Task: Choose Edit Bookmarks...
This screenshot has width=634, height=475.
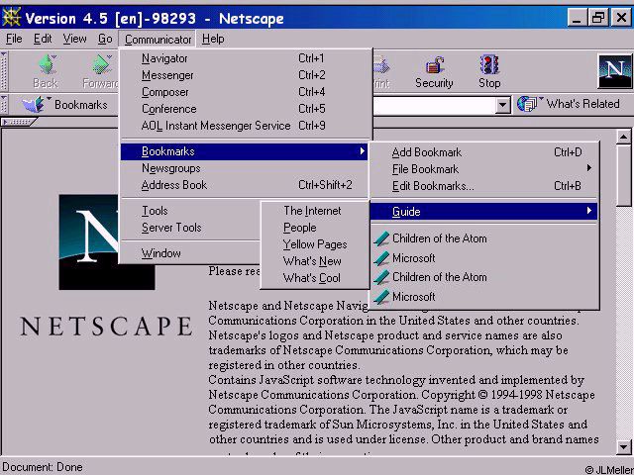Action: (484, 186)
